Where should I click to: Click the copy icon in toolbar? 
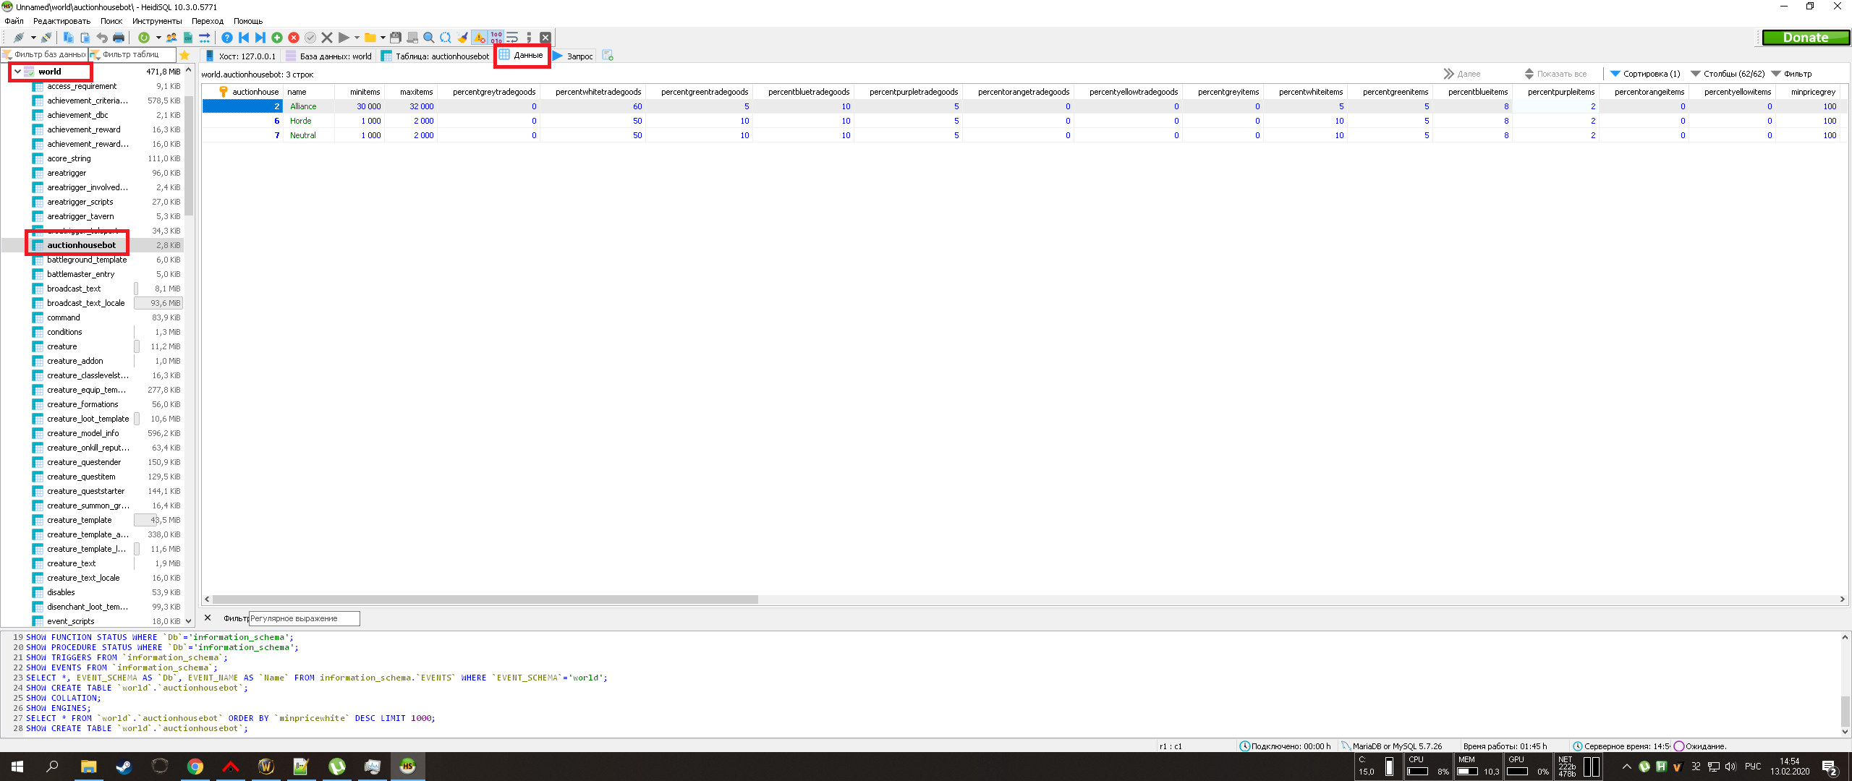pyautogui.click(x=69, y=38)
